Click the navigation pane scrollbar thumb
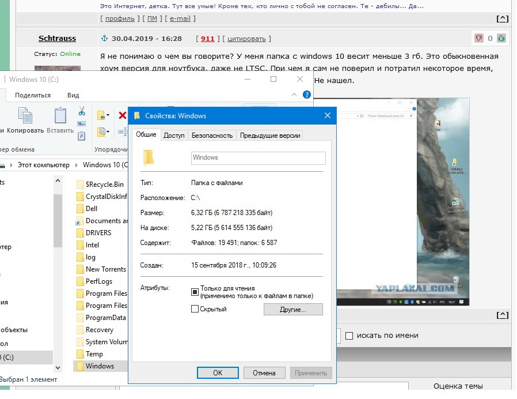Screen dimensions: 517x399 pyautogui.click(x=58, y=221)
